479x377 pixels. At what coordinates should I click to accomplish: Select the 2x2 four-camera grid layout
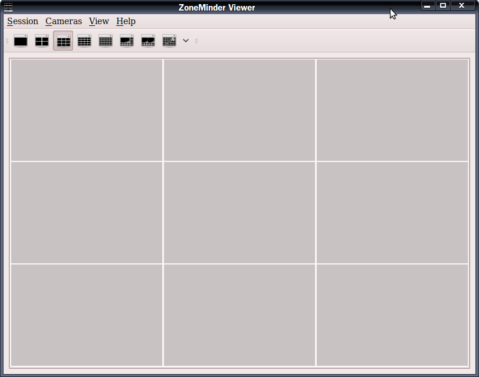pyautogui.click(x=42, y=41)
